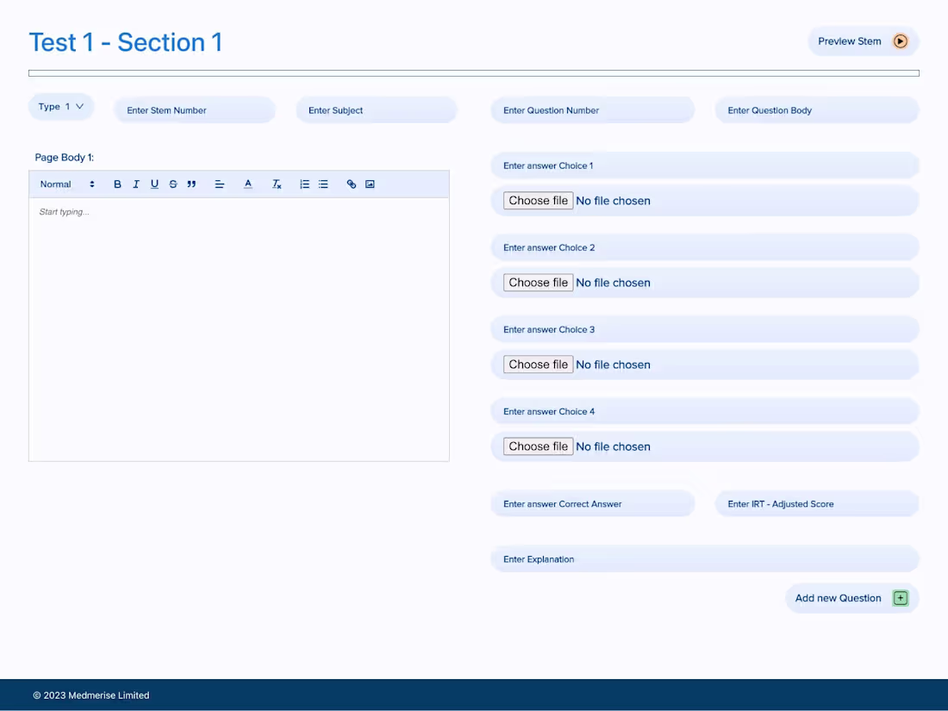Toggle bold formatting in the editor toolbar
Screen dimensions: 948x711
(x=117, y=184)
